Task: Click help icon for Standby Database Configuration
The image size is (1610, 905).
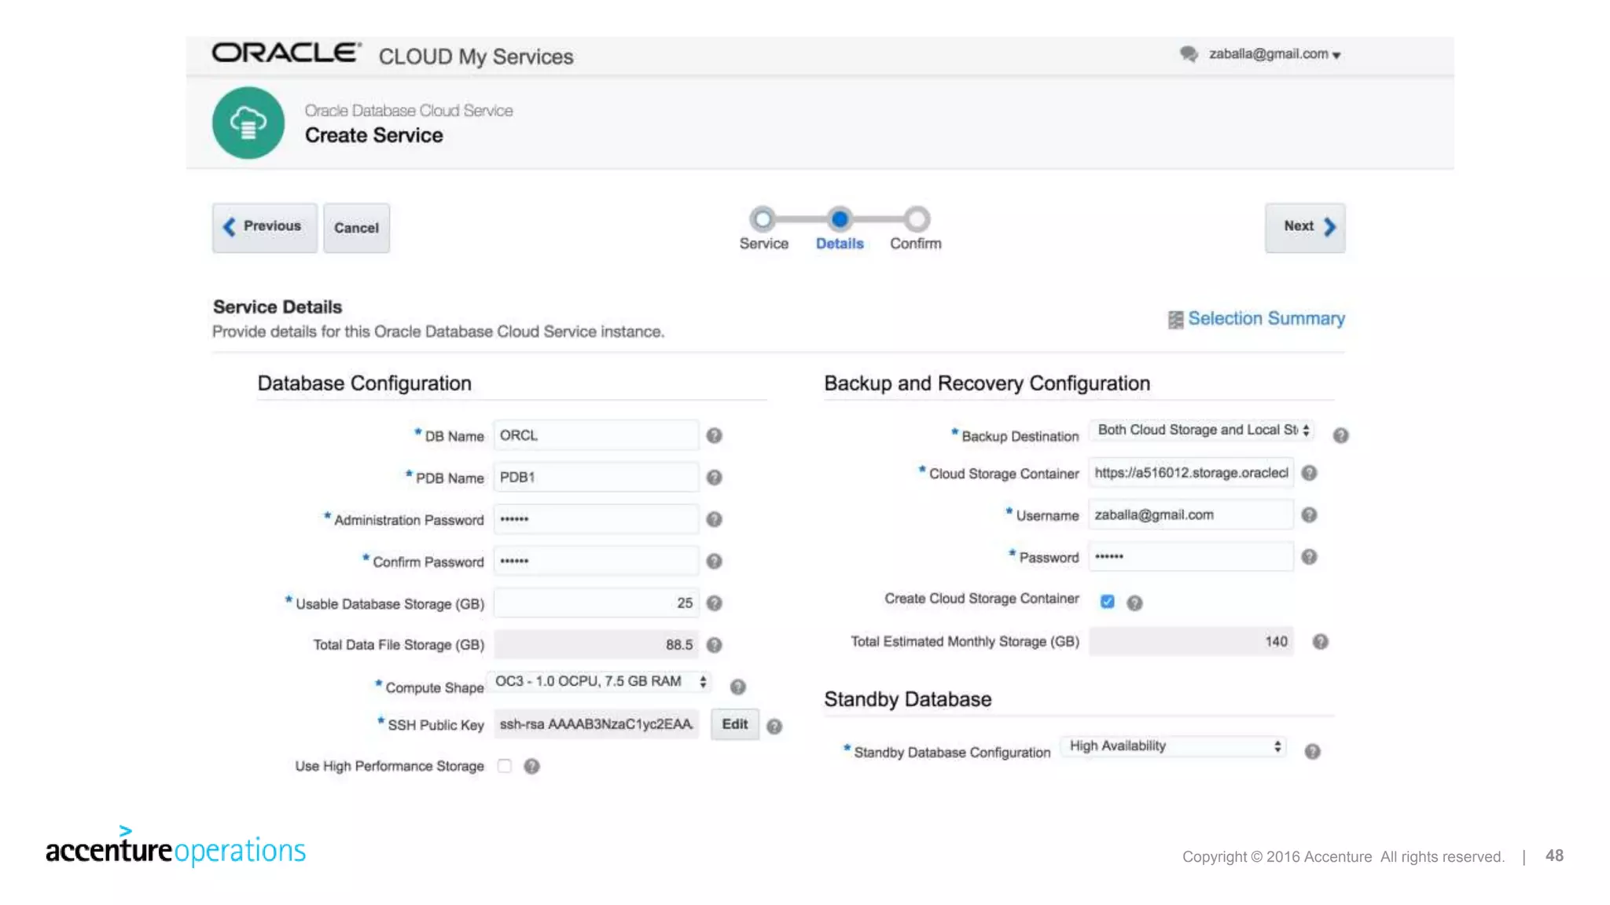Action: point(1312,752)
